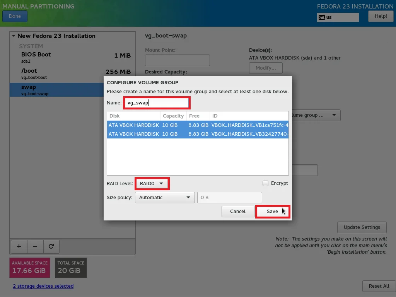This screenshot has width=396, height=297.
Task: Select the BIOS Boot sda1 partition
Action: (x=72, y=58)
